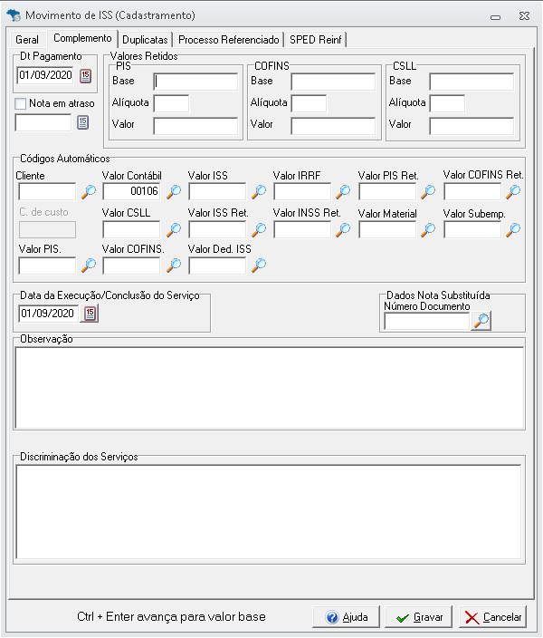Search Valor Material code magnifier
543x638 pixels.
click(x=428, y=230)
